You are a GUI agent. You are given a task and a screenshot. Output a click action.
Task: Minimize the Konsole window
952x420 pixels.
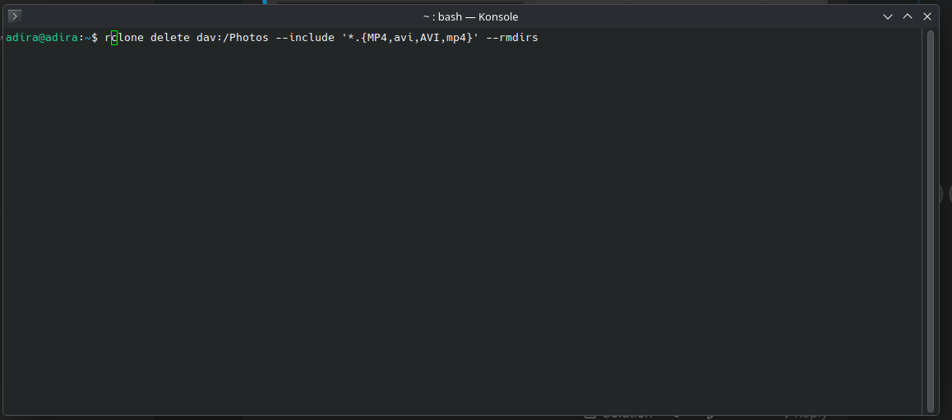888,16
